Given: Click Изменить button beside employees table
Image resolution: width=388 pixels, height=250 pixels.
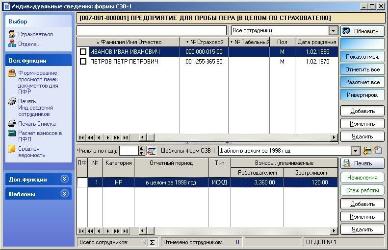Looking at the screenshot, I should click(x=362, y=124).
